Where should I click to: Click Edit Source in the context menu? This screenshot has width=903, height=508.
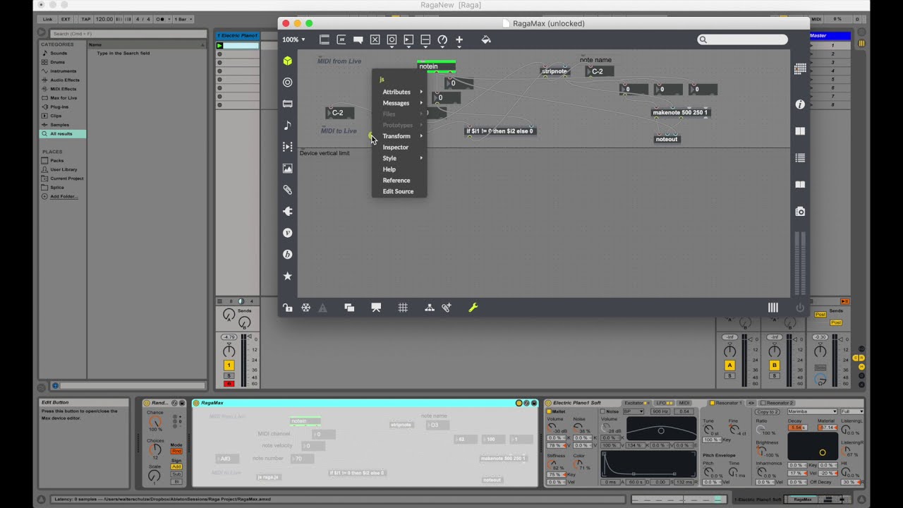(399, 191)
